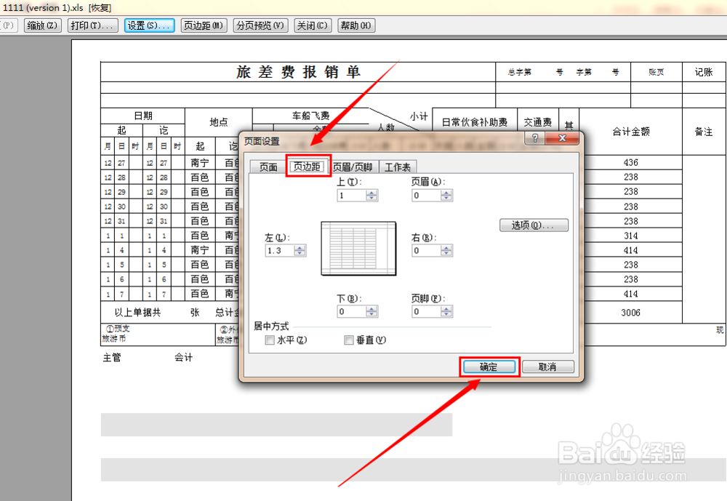Select the 页边距 tab in dialog
The image size is (727, 501).
click(x=308, y=166)
